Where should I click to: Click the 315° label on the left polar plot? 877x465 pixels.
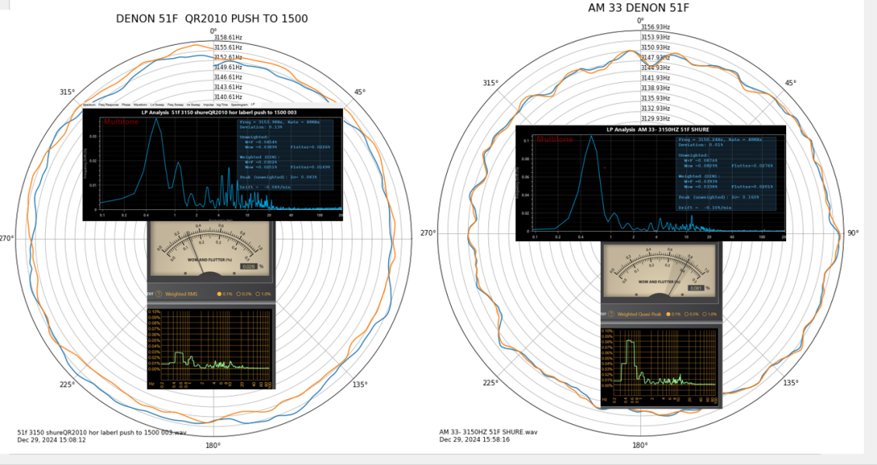click(67, 92)
